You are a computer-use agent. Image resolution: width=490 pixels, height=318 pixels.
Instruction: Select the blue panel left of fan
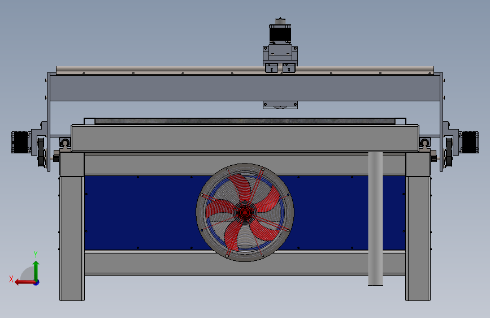(141, 213)
